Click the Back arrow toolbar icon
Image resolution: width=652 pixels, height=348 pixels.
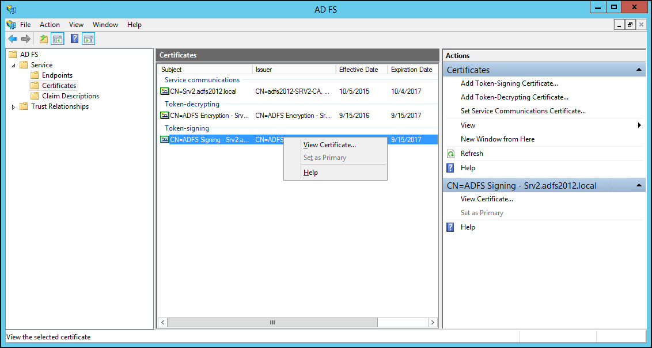(x=13, y=39)
